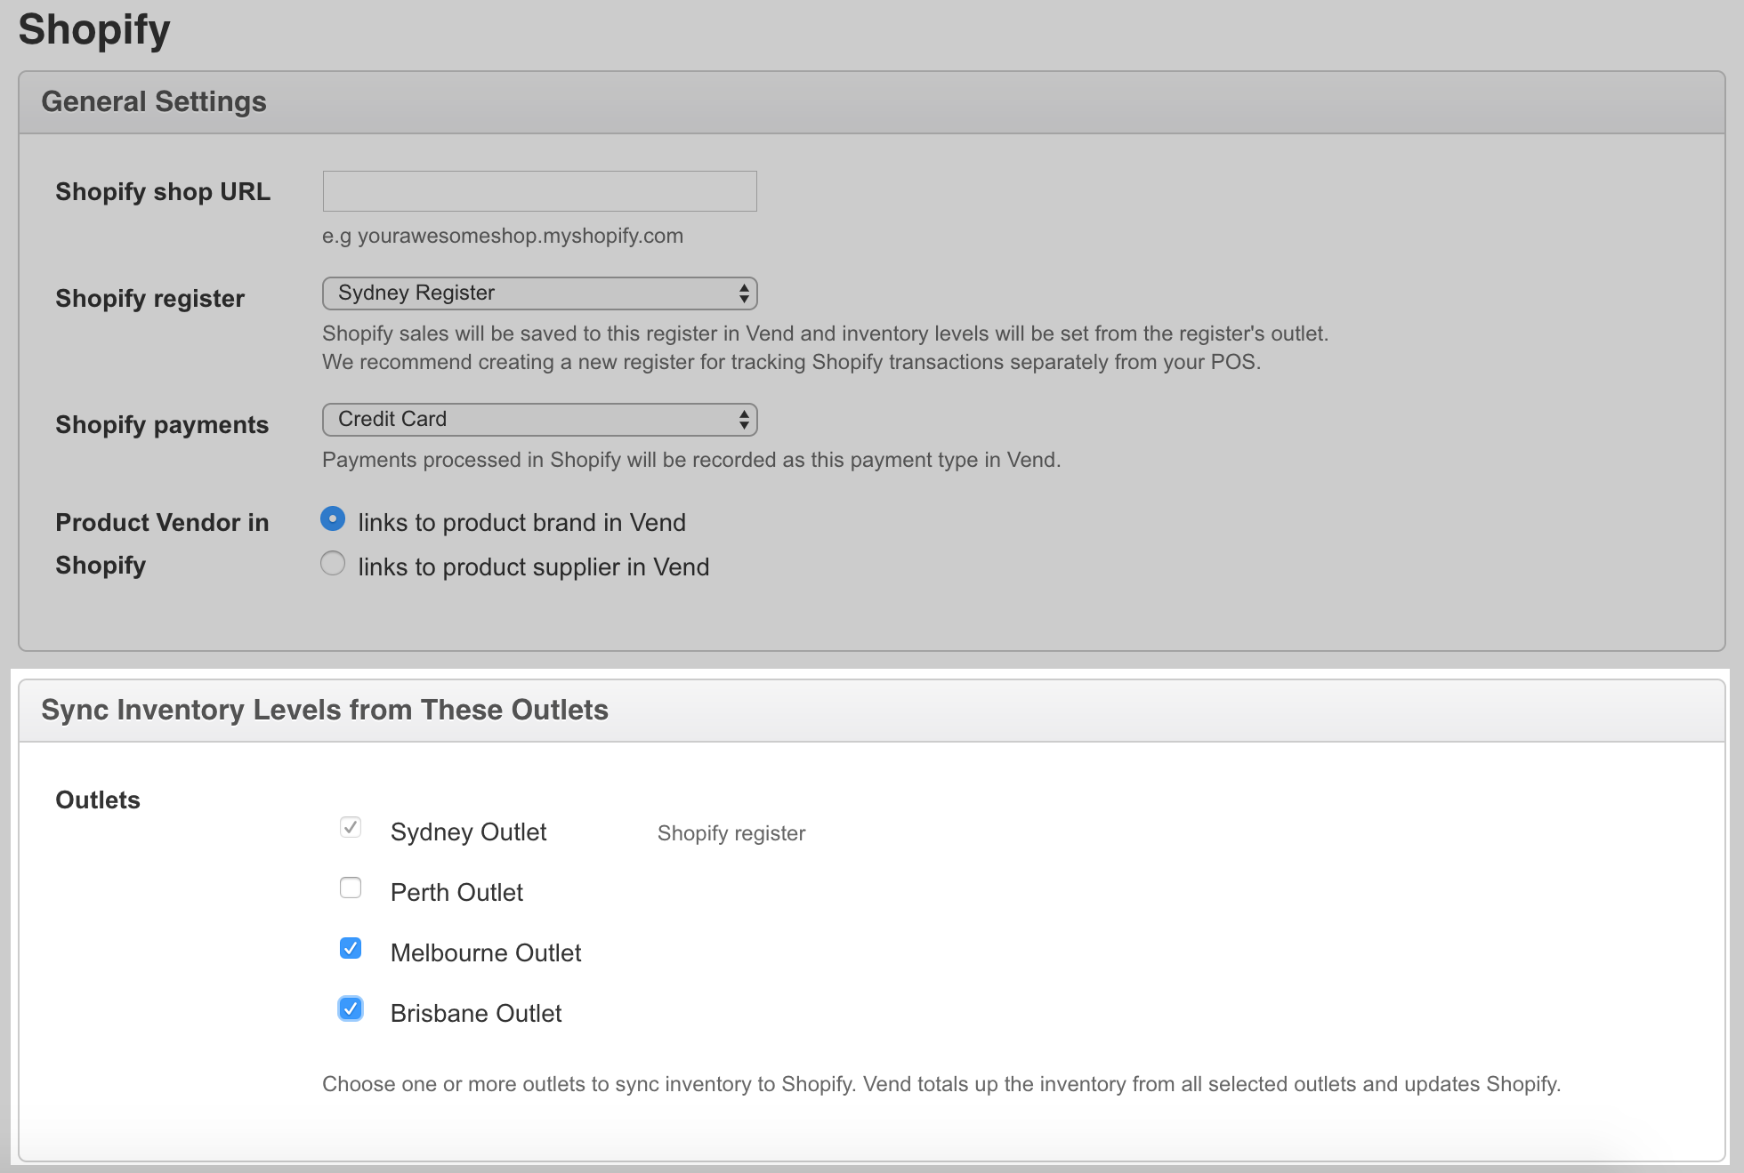Open the Shopify payments Credit Card dropdown
This screenshot has width=1744, height=1173.
539,420
